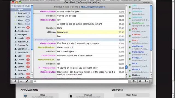
Task: Click the user list scroll down arrow
Action: (x=151, y=77)
